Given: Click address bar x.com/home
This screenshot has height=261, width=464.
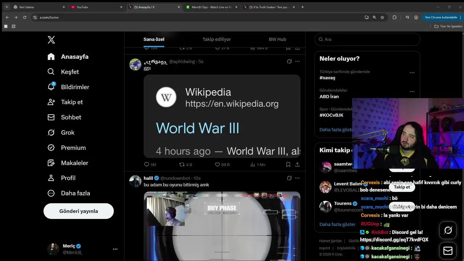Looking at the screenshot, I should click(x=49, y=17).
